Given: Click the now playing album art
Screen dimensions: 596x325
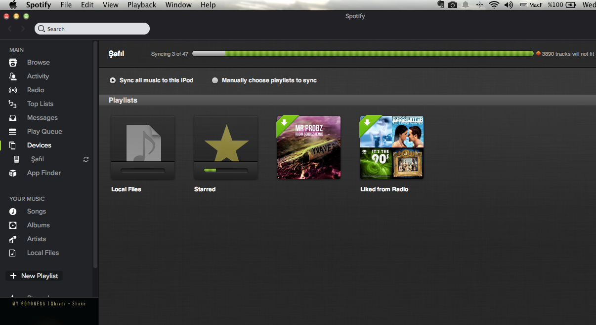Looking at the screenshot, I should point(49,311).
